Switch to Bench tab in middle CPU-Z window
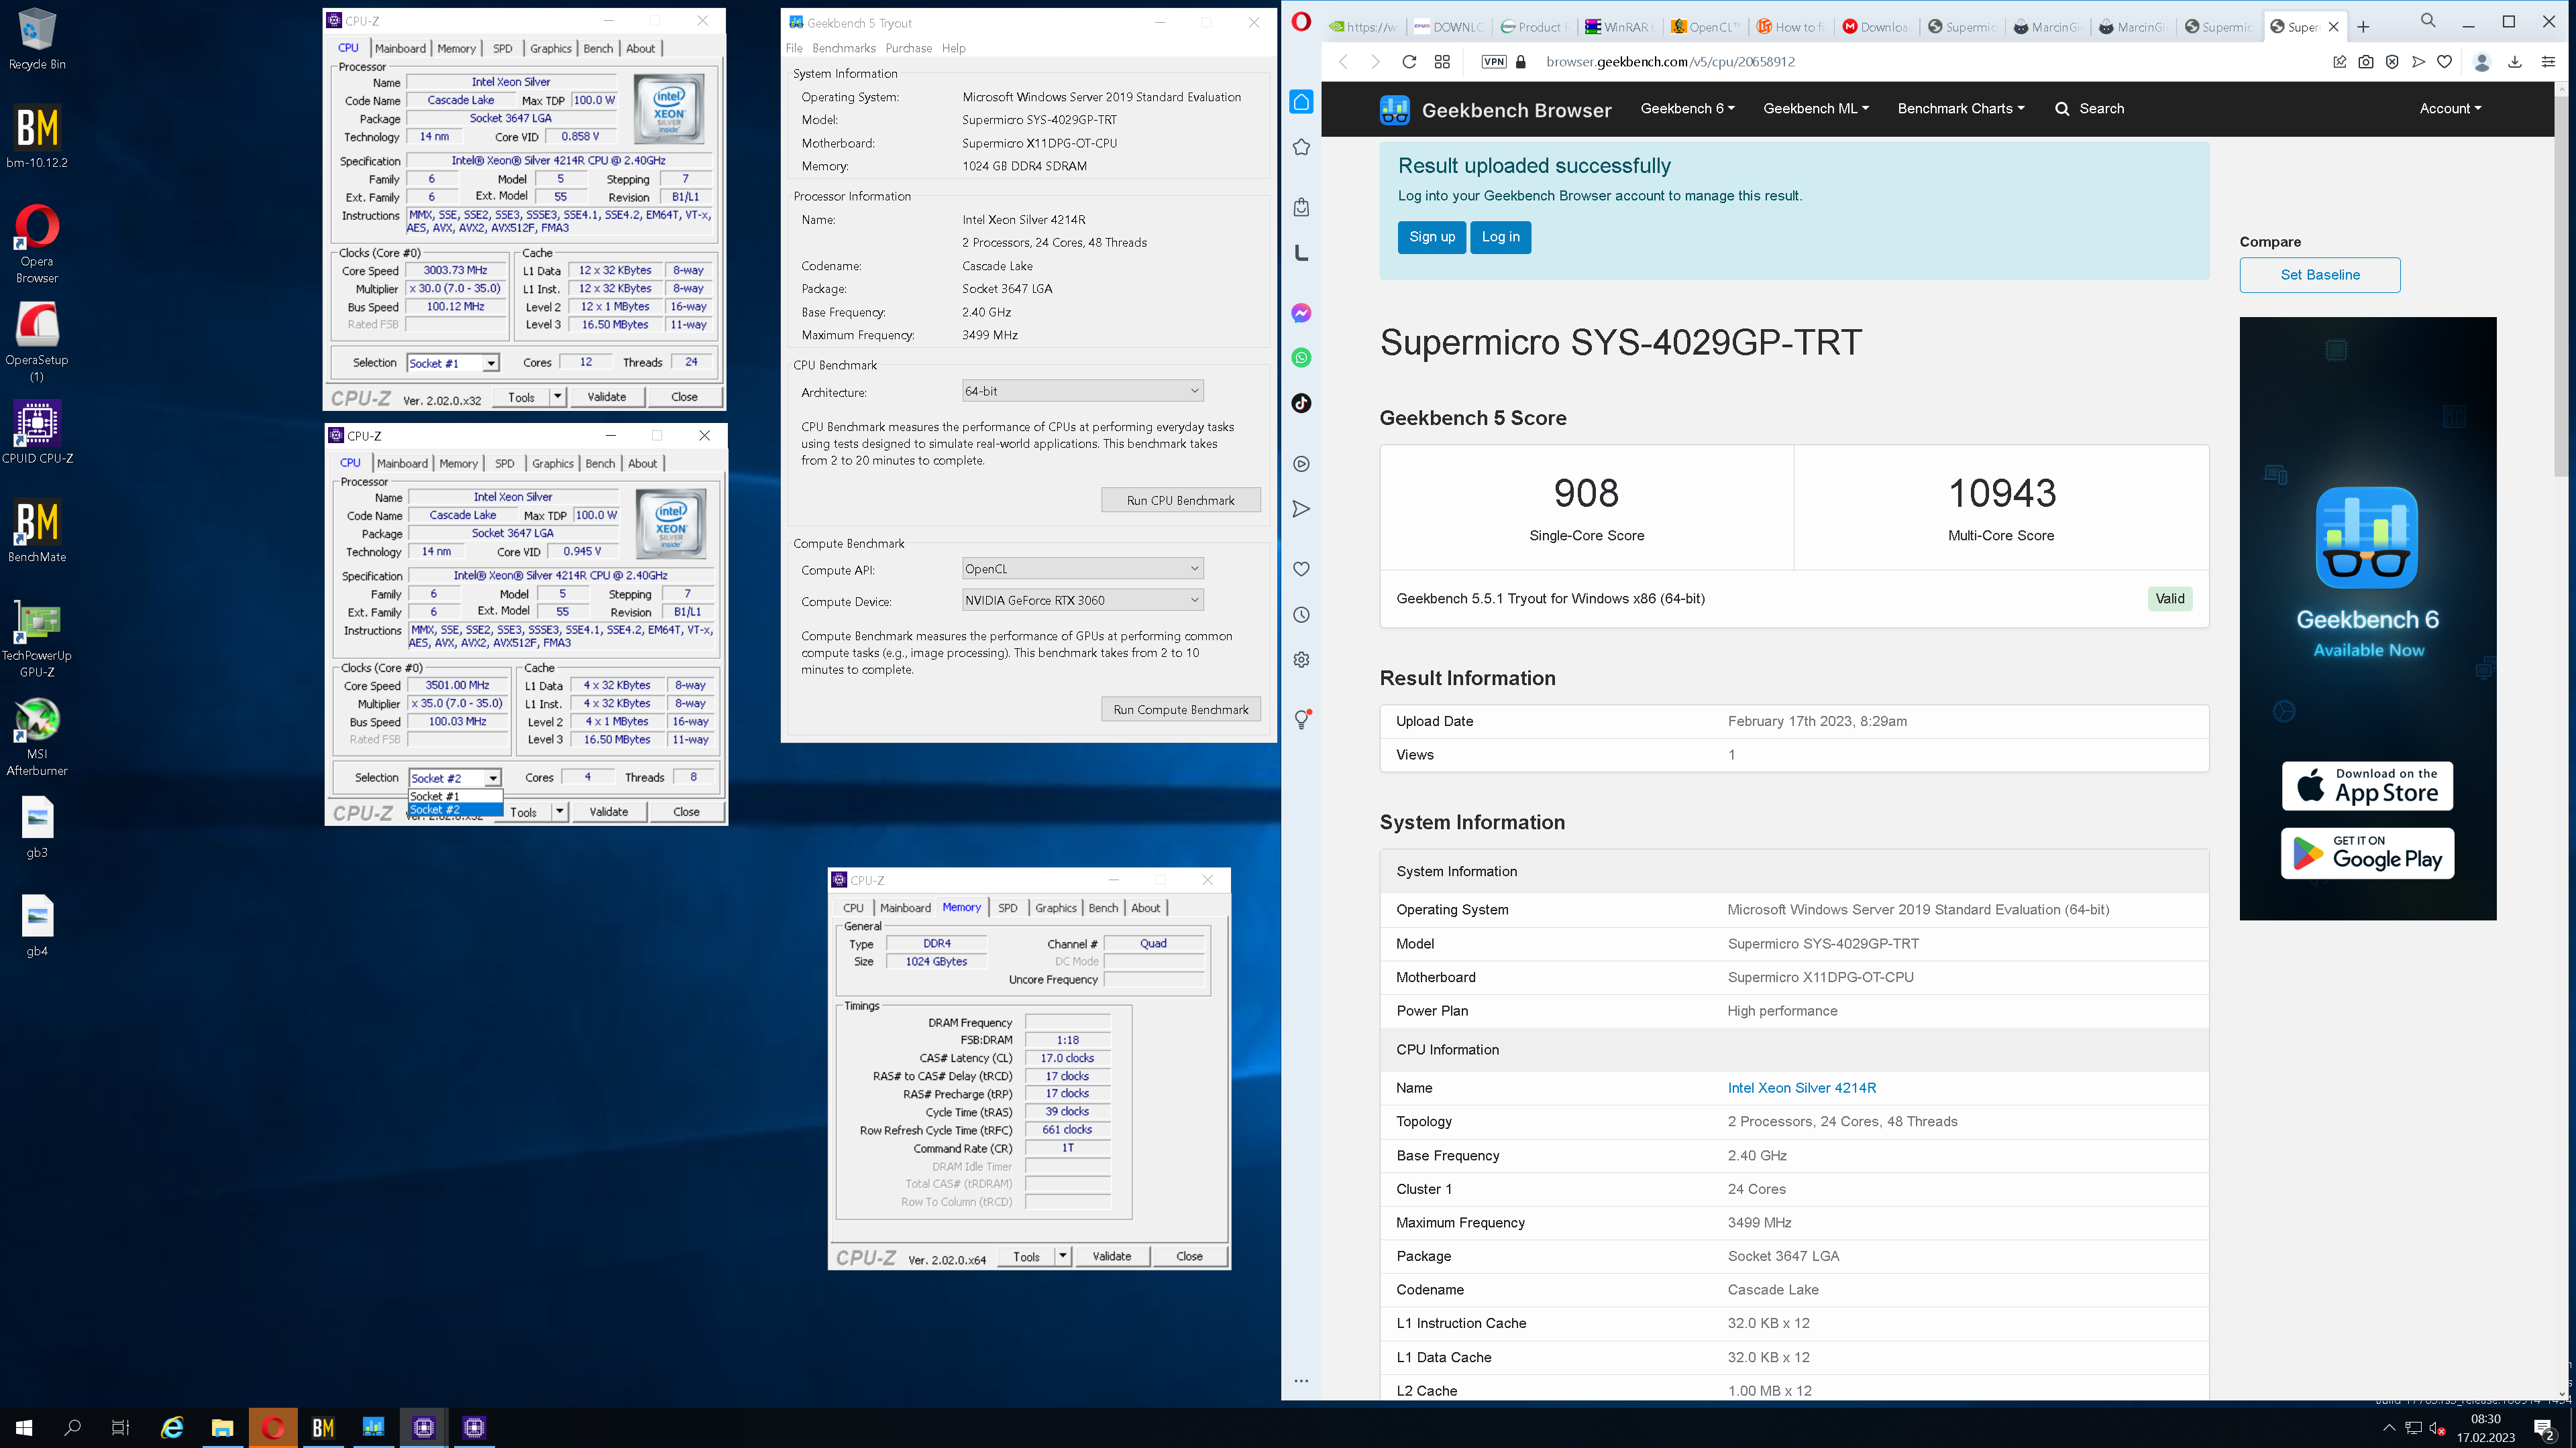This screenshot has height=1448, width=2576. point(600,464)
